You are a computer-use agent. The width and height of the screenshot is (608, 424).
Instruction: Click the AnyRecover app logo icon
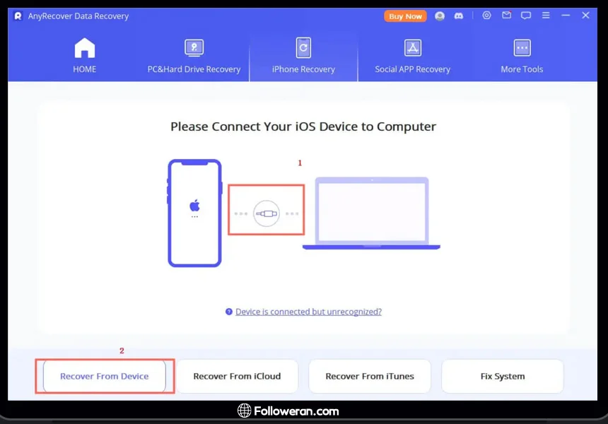(x=18, y=16)
